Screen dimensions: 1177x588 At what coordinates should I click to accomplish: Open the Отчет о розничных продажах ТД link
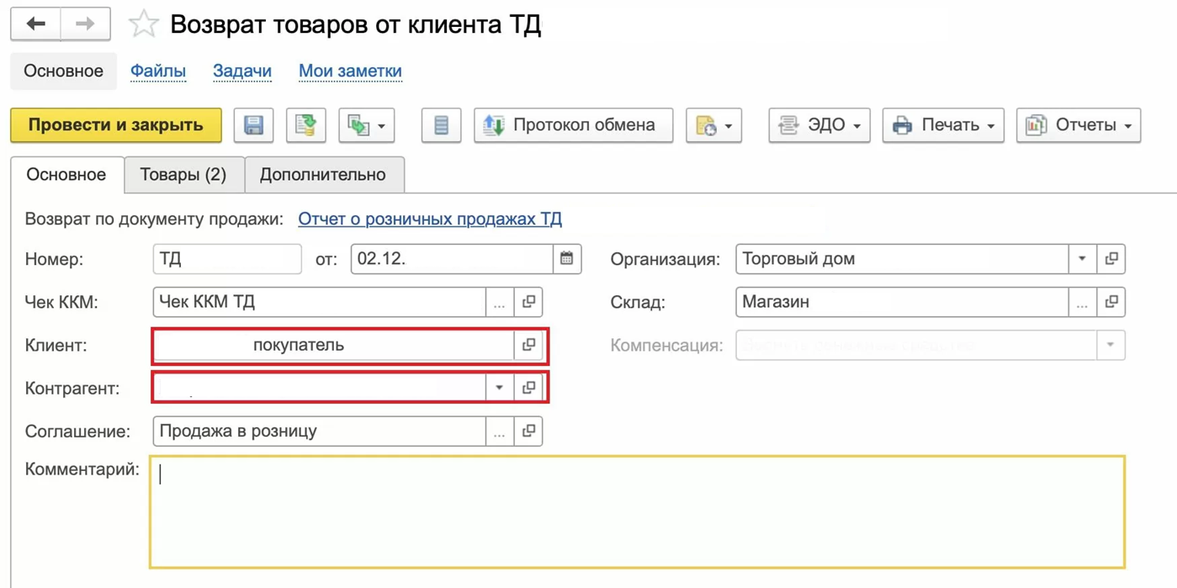[x=430, y=220]
